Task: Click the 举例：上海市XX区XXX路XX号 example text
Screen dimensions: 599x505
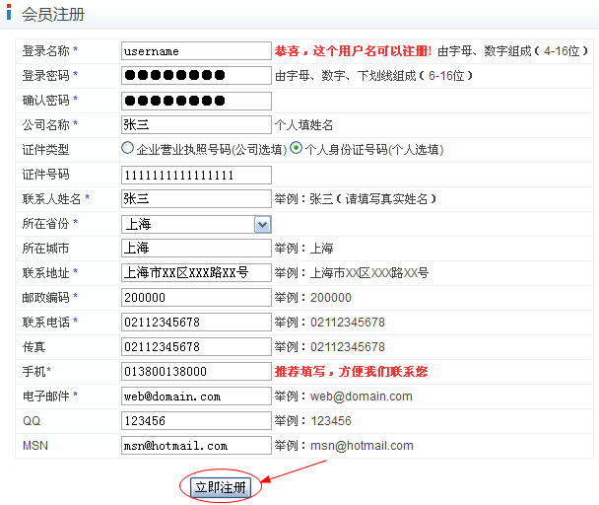Action: [352, 273]
